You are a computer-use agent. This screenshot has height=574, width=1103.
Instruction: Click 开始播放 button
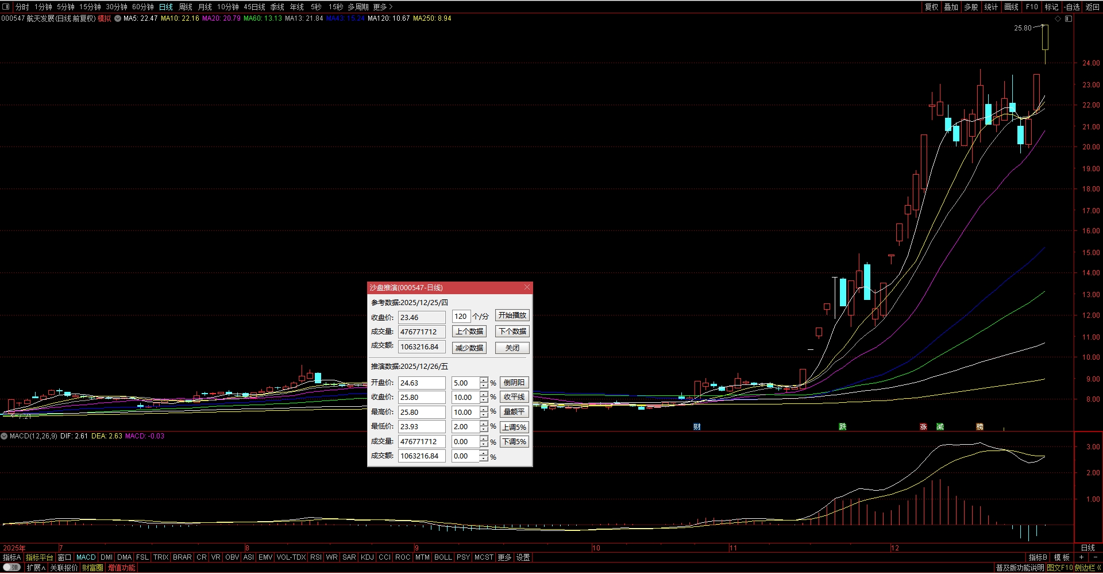pos(512,315)
